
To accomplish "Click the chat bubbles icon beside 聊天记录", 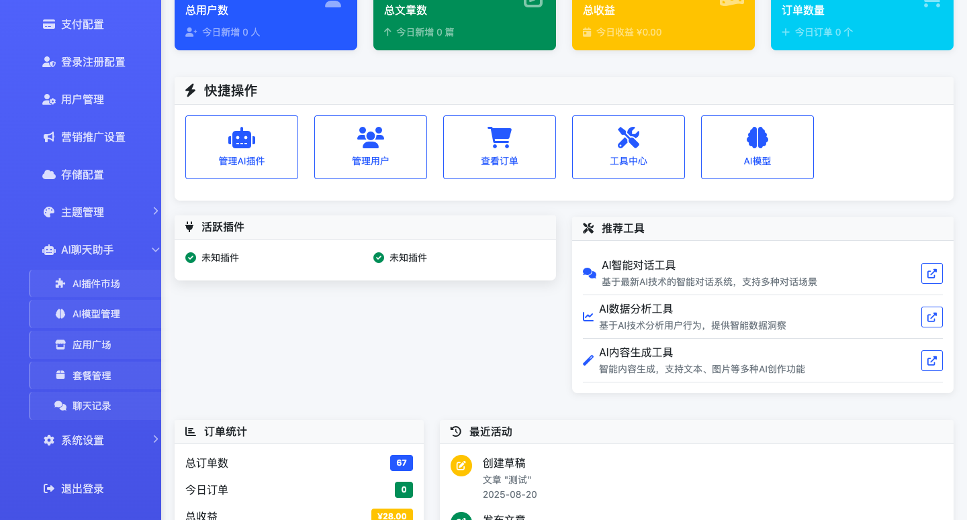I will tap(60, 406).
